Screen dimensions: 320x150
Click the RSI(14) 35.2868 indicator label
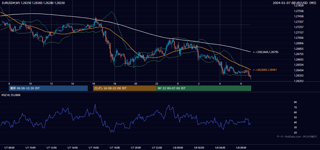pyautogui.click(x=11, y=95)
